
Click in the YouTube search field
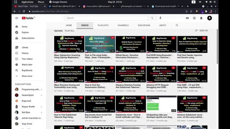click(106, 18)
